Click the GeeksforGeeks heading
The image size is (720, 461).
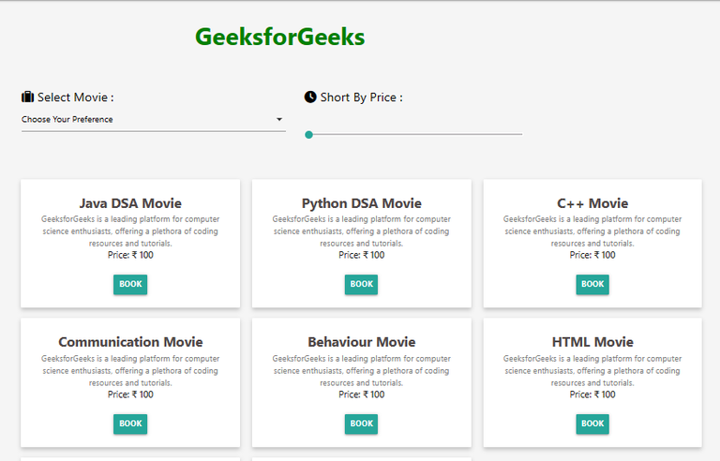(279, 37)
